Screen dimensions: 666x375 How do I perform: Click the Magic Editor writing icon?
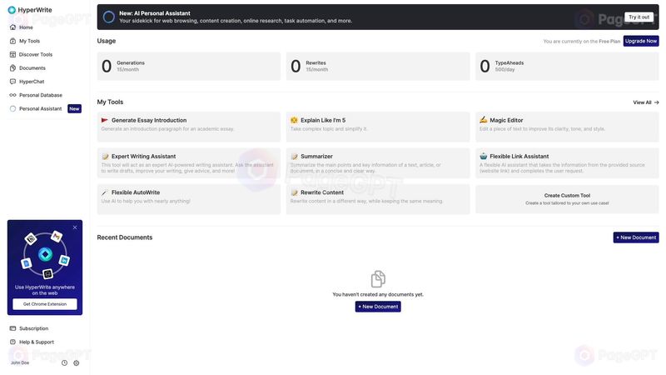click(x=484, y=120)
